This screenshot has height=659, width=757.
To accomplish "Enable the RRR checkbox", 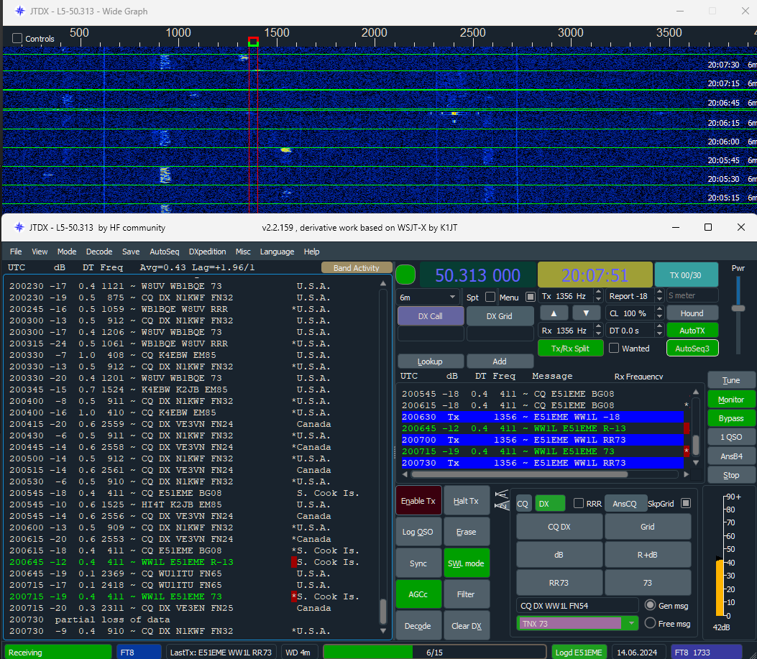I will (x=579, y=503).
